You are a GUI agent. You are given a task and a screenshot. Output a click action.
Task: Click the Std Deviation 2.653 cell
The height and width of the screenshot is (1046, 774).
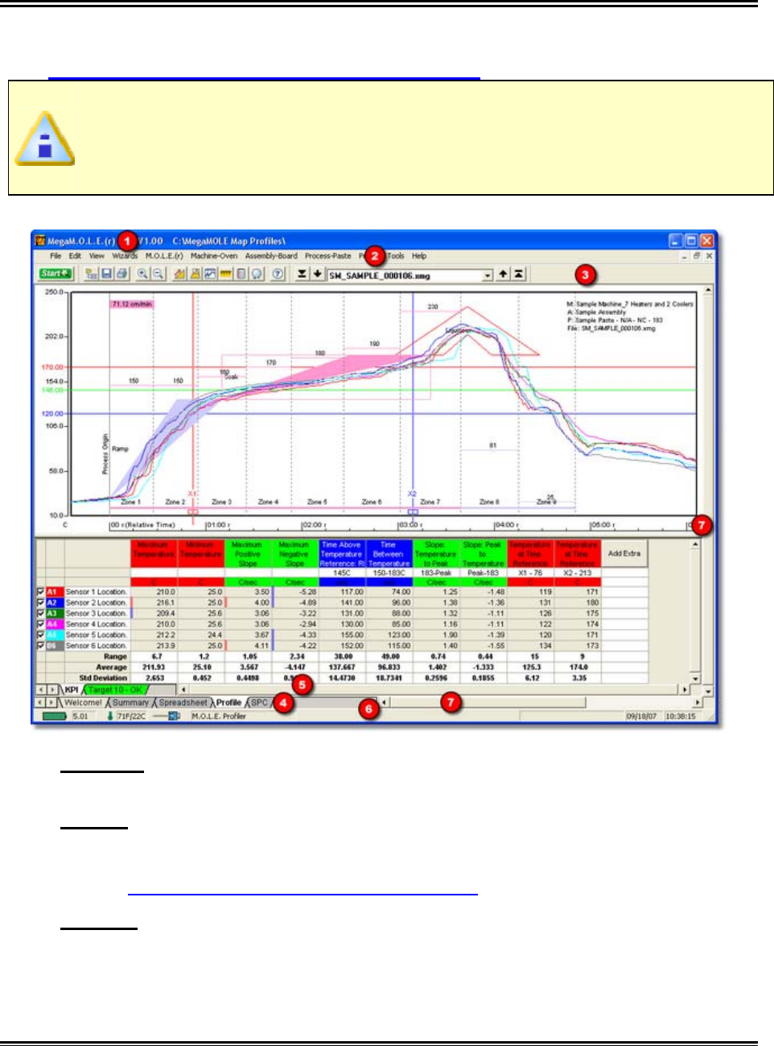pyautogui.click(x=154, y=678)
